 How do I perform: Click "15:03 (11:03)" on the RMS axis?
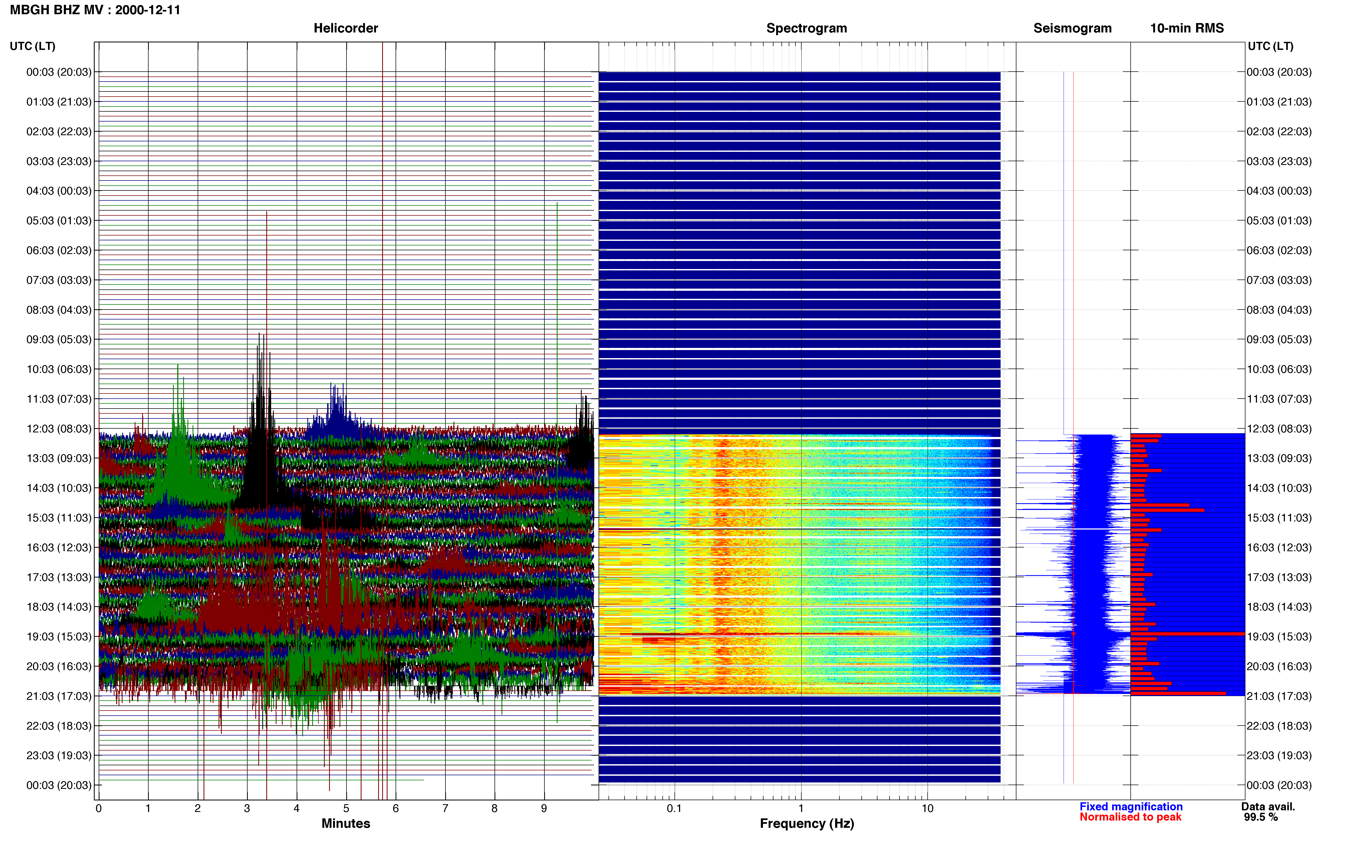(x=1279, y=518)
